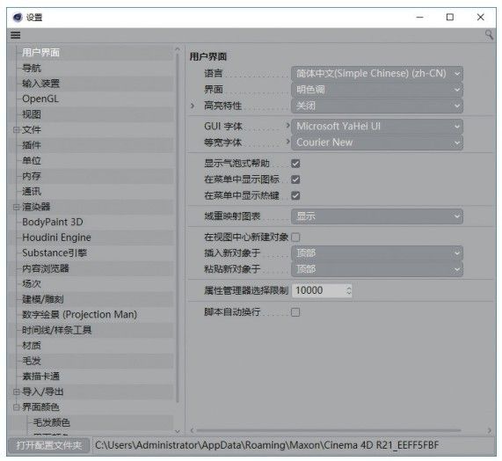
Task: Open the GUI 字体 font dropdown
Action: [x=377, y=126]
